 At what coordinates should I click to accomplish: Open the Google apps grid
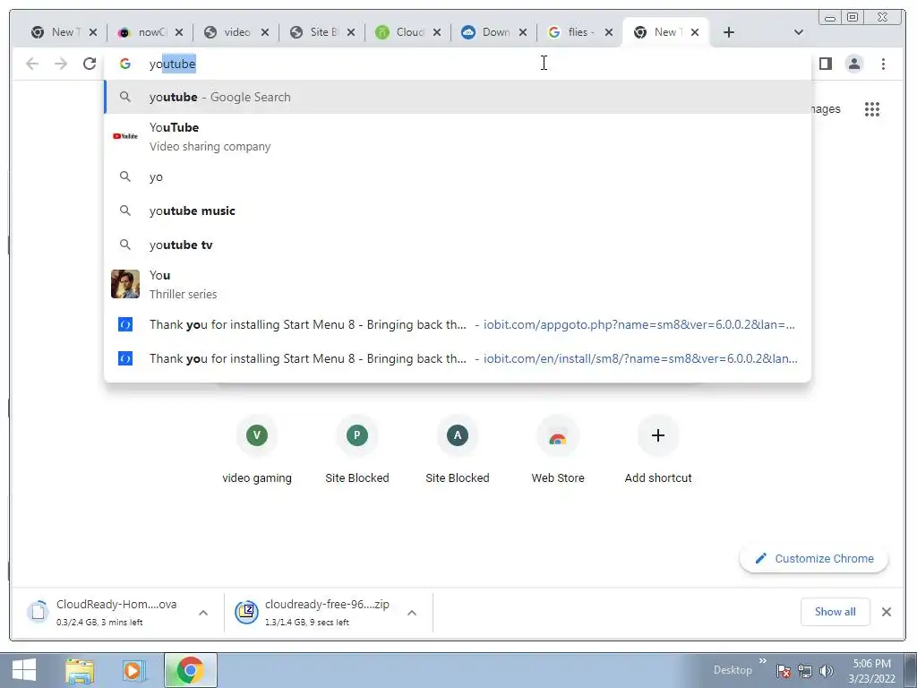(x=872, y=108)
